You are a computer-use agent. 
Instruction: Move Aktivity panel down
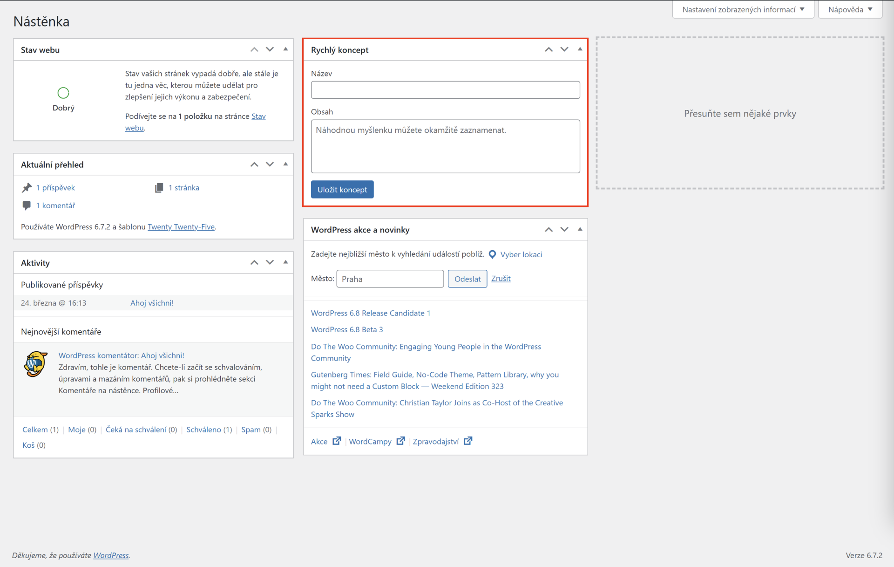click(270, 262)
